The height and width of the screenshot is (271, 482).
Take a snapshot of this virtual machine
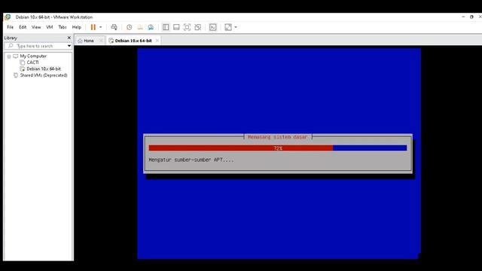pos(130,27)
